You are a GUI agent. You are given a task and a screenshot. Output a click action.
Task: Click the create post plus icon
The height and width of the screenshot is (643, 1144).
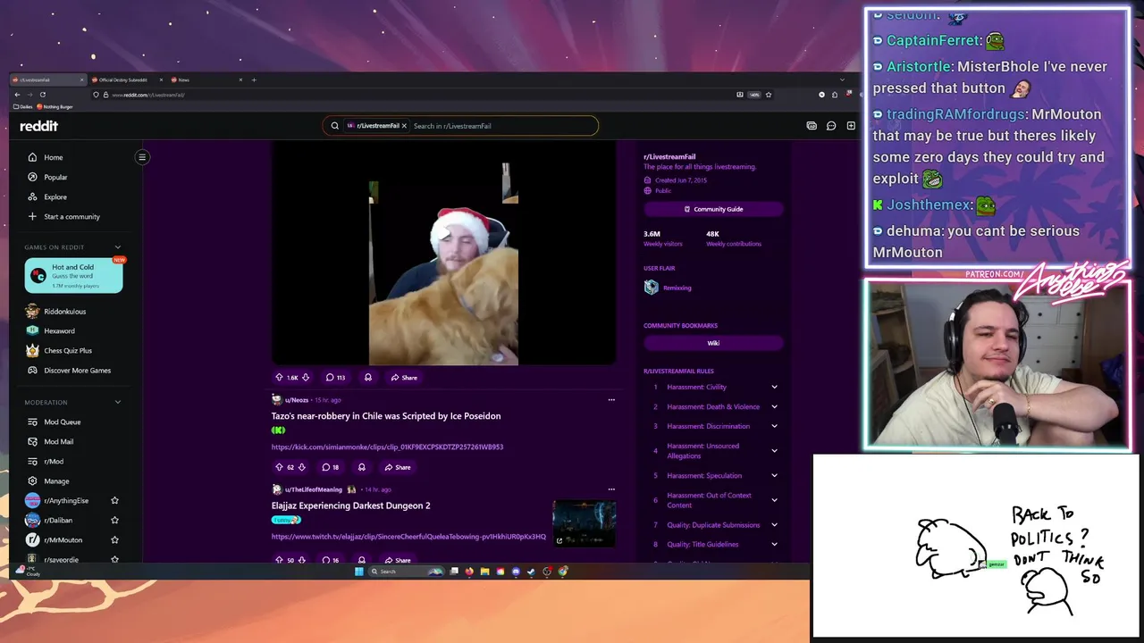pyautogui.click(x=851, y=126)
